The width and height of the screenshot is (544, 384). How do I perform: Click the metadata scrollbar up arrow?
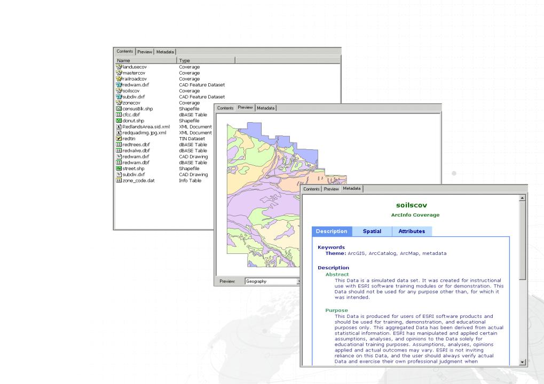click(x=523, y=198)
